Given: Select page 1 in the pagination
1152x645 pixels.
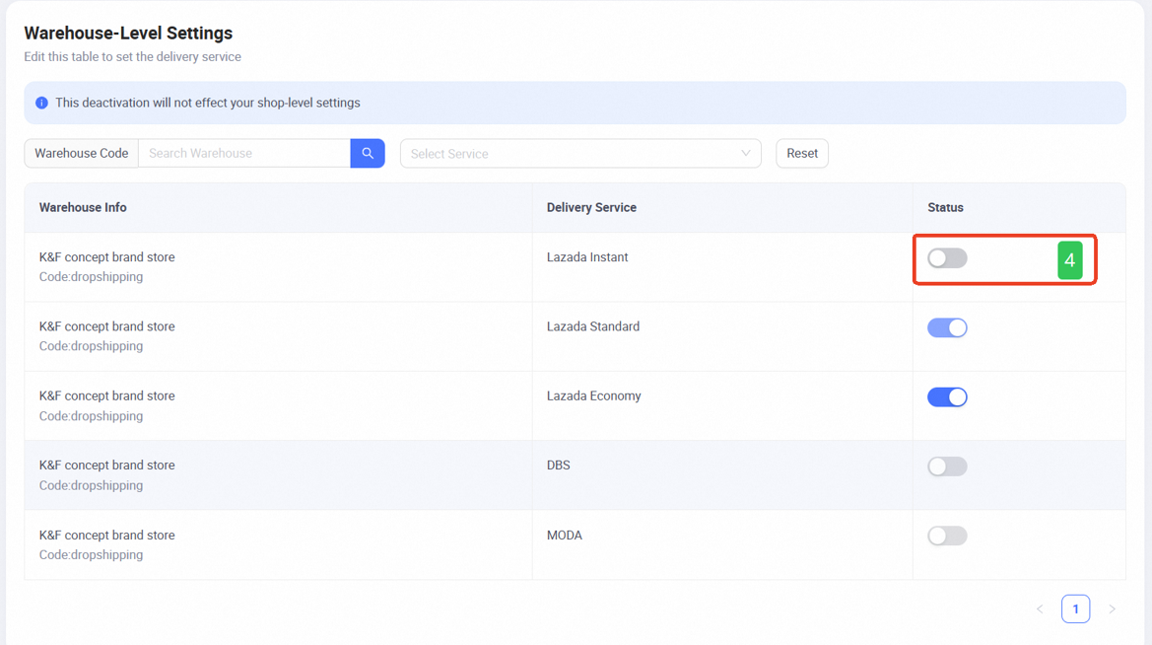Looking at the screenshot, I should point(1075,609).
